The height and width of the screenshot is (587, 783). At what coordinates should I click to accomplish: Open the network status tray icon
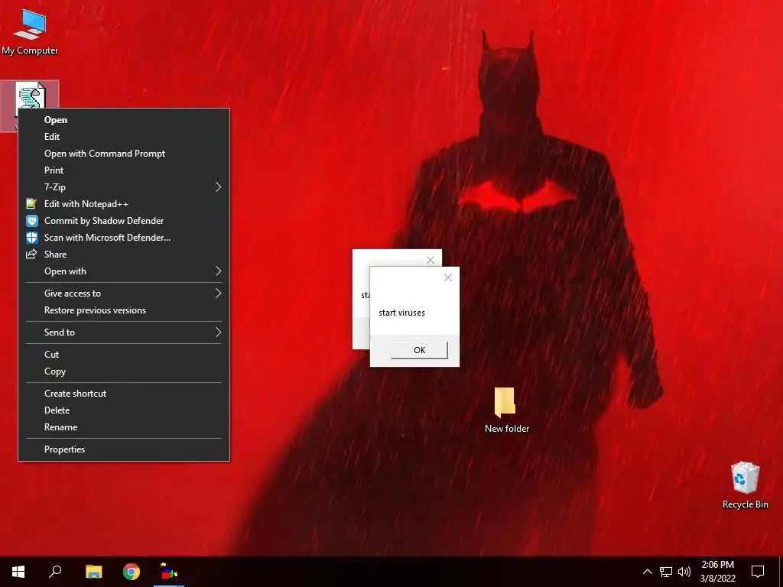666,572
